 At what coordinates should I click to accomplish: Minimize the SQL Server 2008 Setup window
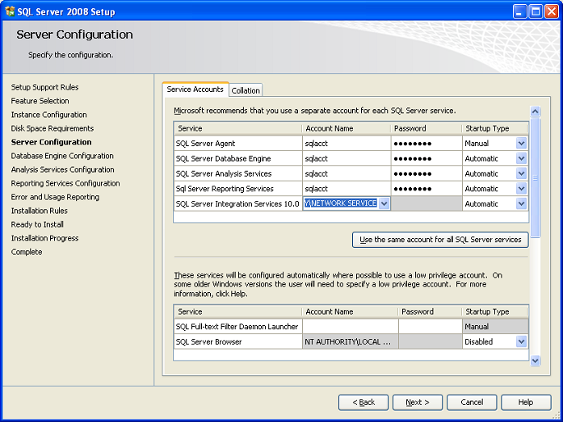coord(519,11)
